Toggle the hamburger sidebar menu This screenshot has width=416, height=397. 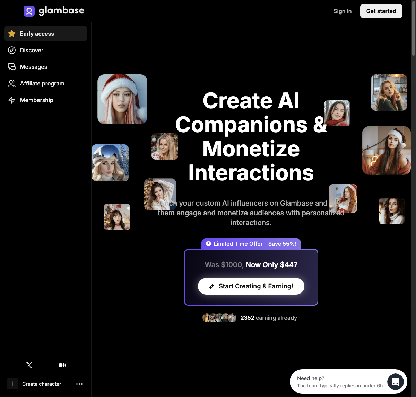(x=12, y=11)
